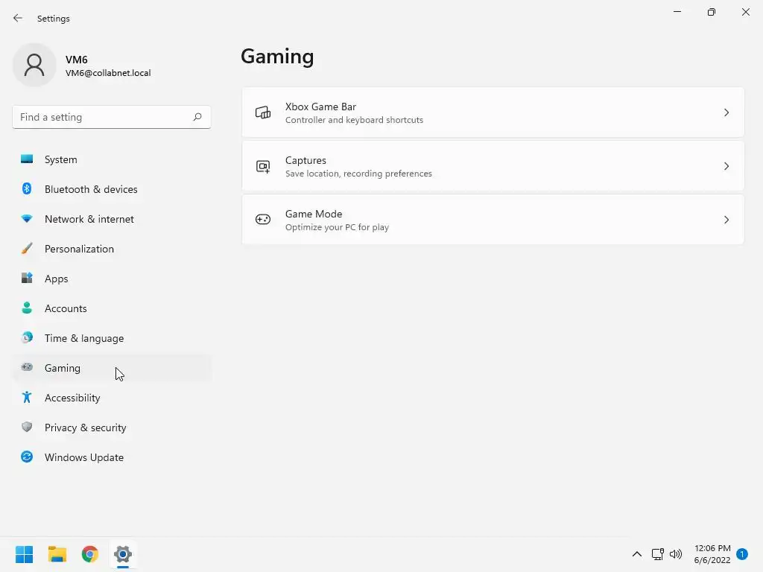The width and height of the screenshot is (763, 572).
Task: Open File Explorer from taskbar
Action: [x=57, y=554]
